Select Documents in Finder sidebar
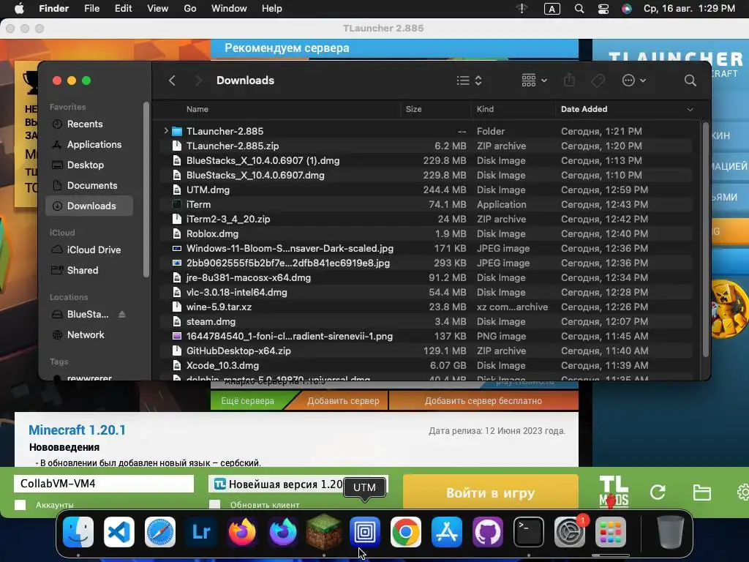Screen dimensions: 749x562 pos(89,185)
